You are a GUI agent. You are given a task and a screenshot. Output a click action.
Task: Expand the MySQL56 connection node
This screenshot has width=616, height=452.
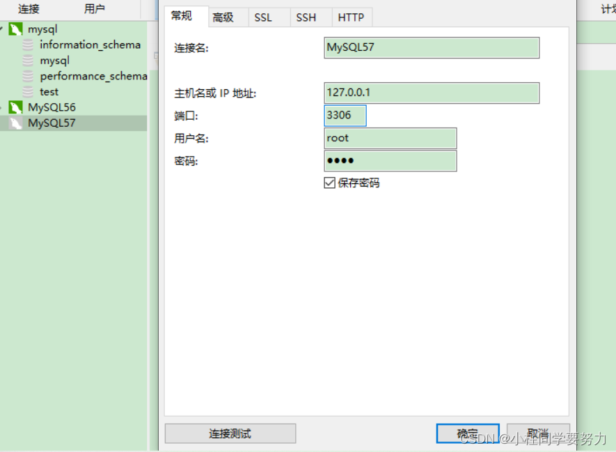pyautogui.click(x=1, y=107)
